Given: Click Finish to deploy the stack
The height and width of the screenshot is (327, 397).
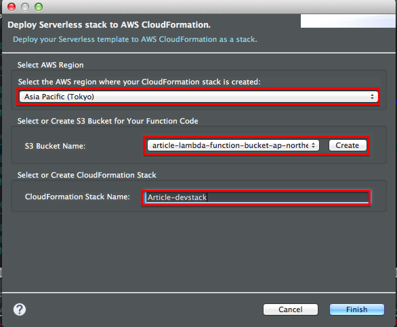Looking at the screenshot, I should coord(357,309).
